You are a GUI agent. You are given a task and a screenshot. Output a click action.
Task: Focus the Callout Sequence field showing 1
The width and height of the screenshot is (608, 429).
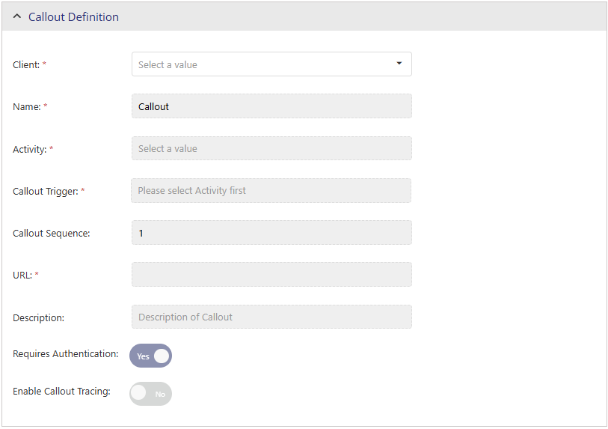(x=271, y=233)
